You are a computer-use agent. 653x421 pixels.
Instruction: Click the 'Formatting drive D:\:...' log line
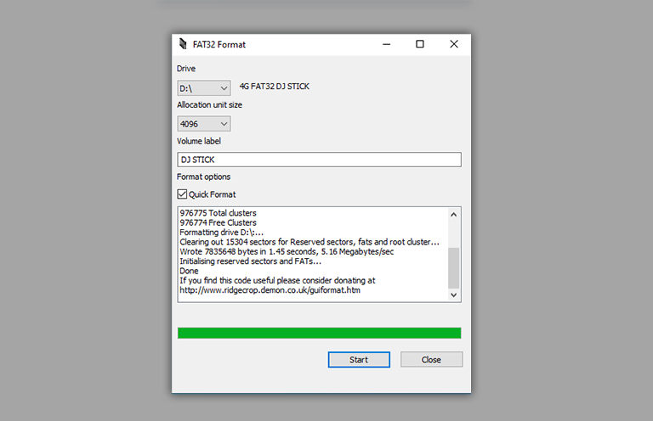(x=222, y=233)
